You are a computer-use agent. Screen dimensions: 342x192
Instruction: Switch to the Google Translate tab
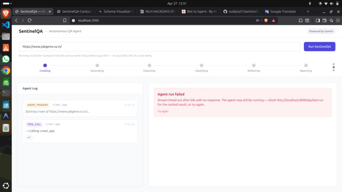click(x=283, y=11)
